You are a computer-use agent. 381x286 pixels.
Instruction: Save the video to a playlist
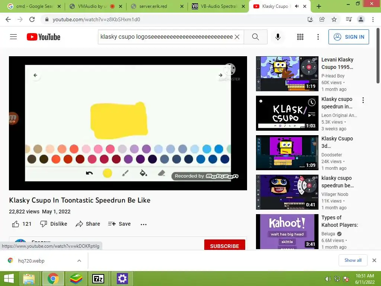[119, 224]
